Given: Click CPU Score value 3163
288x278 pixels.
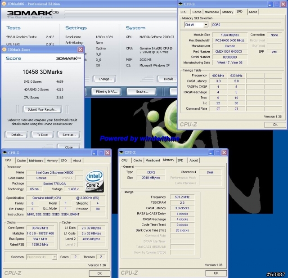Looking at the screenshot, I should point(60,98).
